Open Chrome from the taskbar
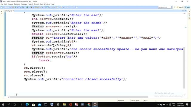The height and width of the screenshot is (107, 191). pyautogui.click(x=89, y=104)
